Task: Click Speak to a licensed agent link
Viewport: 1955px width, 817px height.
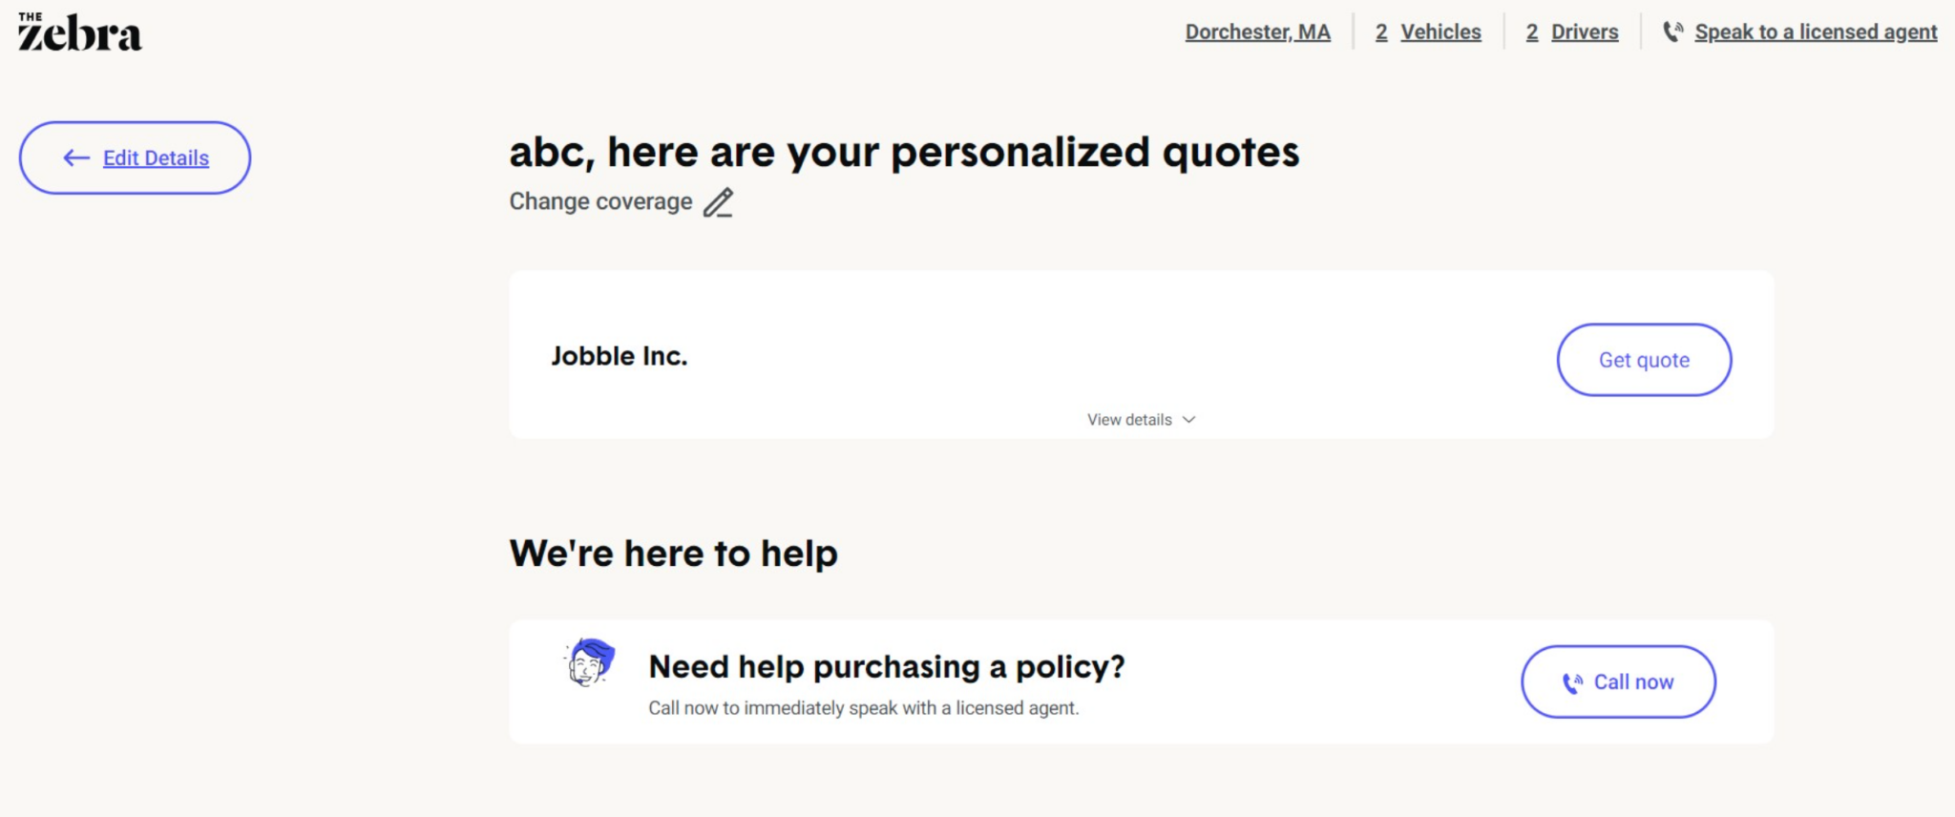Action: [x=1816, y=32]
